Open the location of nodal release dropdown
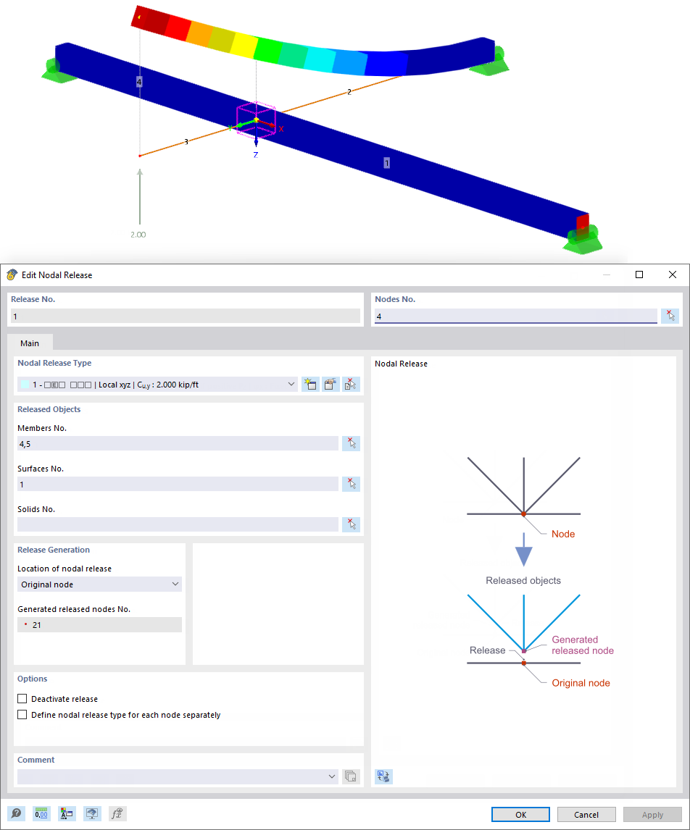The width and height of the screenshot is (690, 830). click(175, 584)
